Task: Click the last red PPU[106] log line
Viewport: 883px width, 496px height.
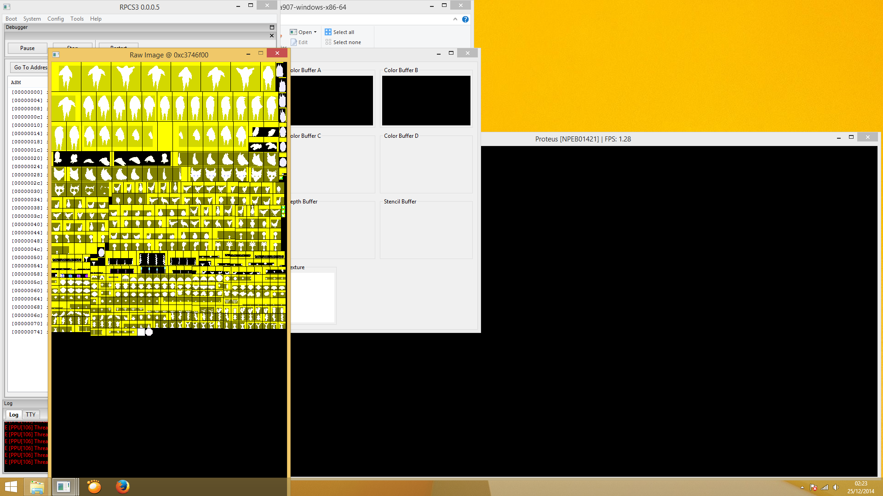Action: pyautogui.click(x=26, y=462)
